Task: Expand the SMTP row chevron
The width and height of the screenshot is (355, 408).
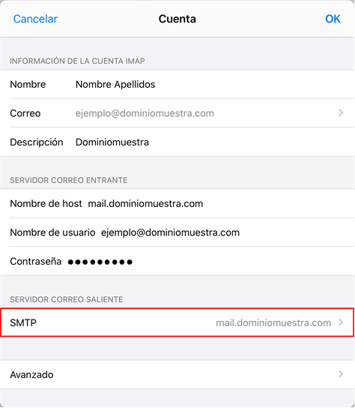Action: [341, 322]
